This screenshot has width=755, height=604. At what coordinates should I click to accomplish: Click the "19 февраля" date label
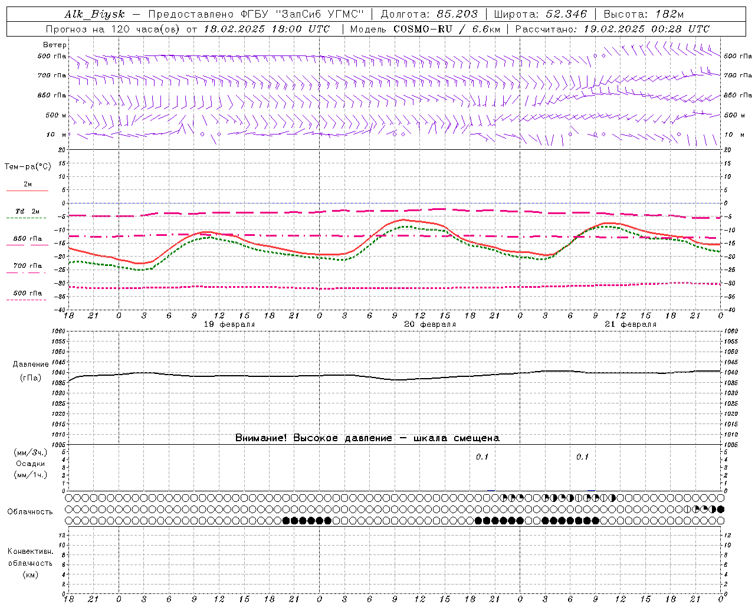coord(229,324)
